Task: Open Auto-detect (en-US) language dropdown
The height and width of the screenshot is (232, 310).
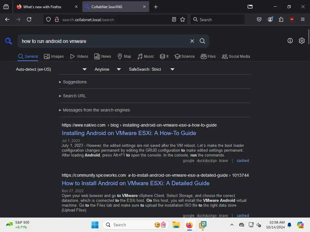Action: coord(51,69)
